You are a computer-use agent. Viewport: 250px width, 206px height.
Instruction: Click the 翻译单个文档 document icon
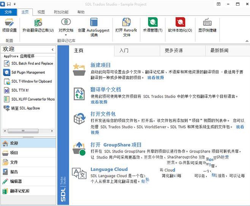79,94
